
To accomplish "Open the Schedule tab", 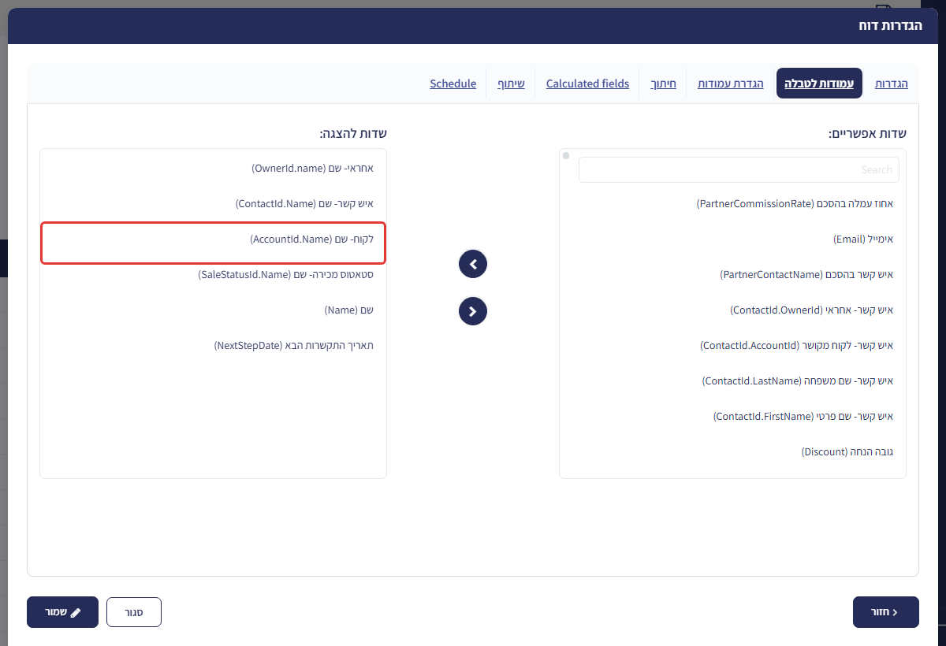I will click(x=453, y=84).
